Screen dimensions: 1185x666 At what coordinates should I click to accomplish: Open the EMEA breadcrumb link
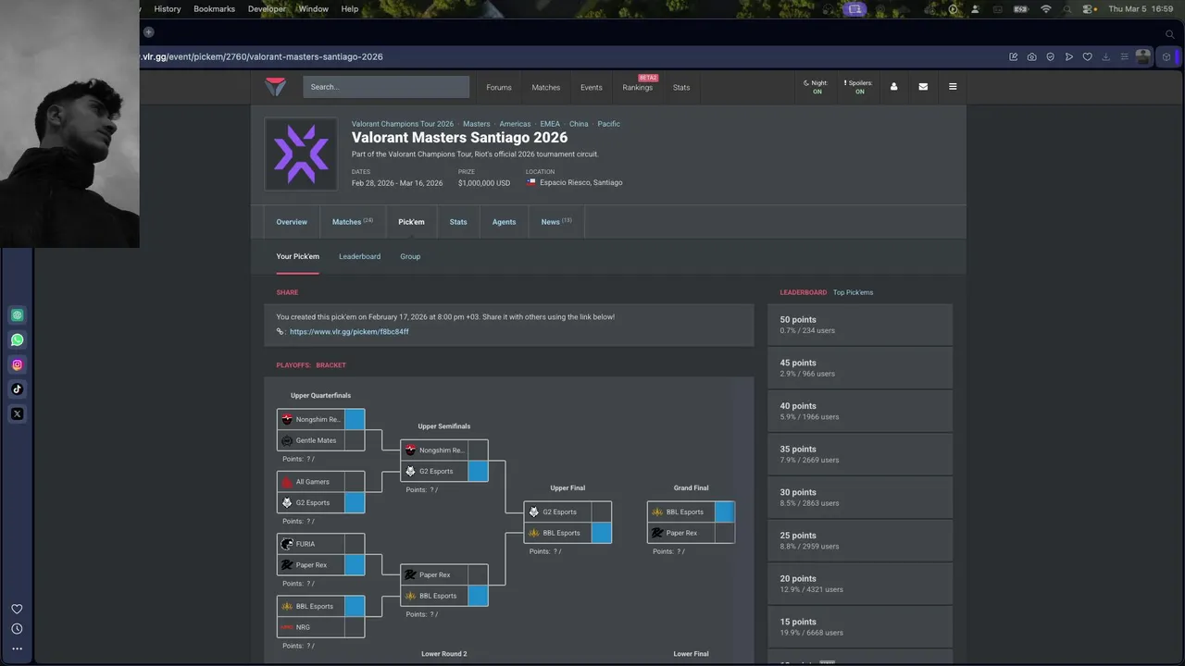point(550,124)
